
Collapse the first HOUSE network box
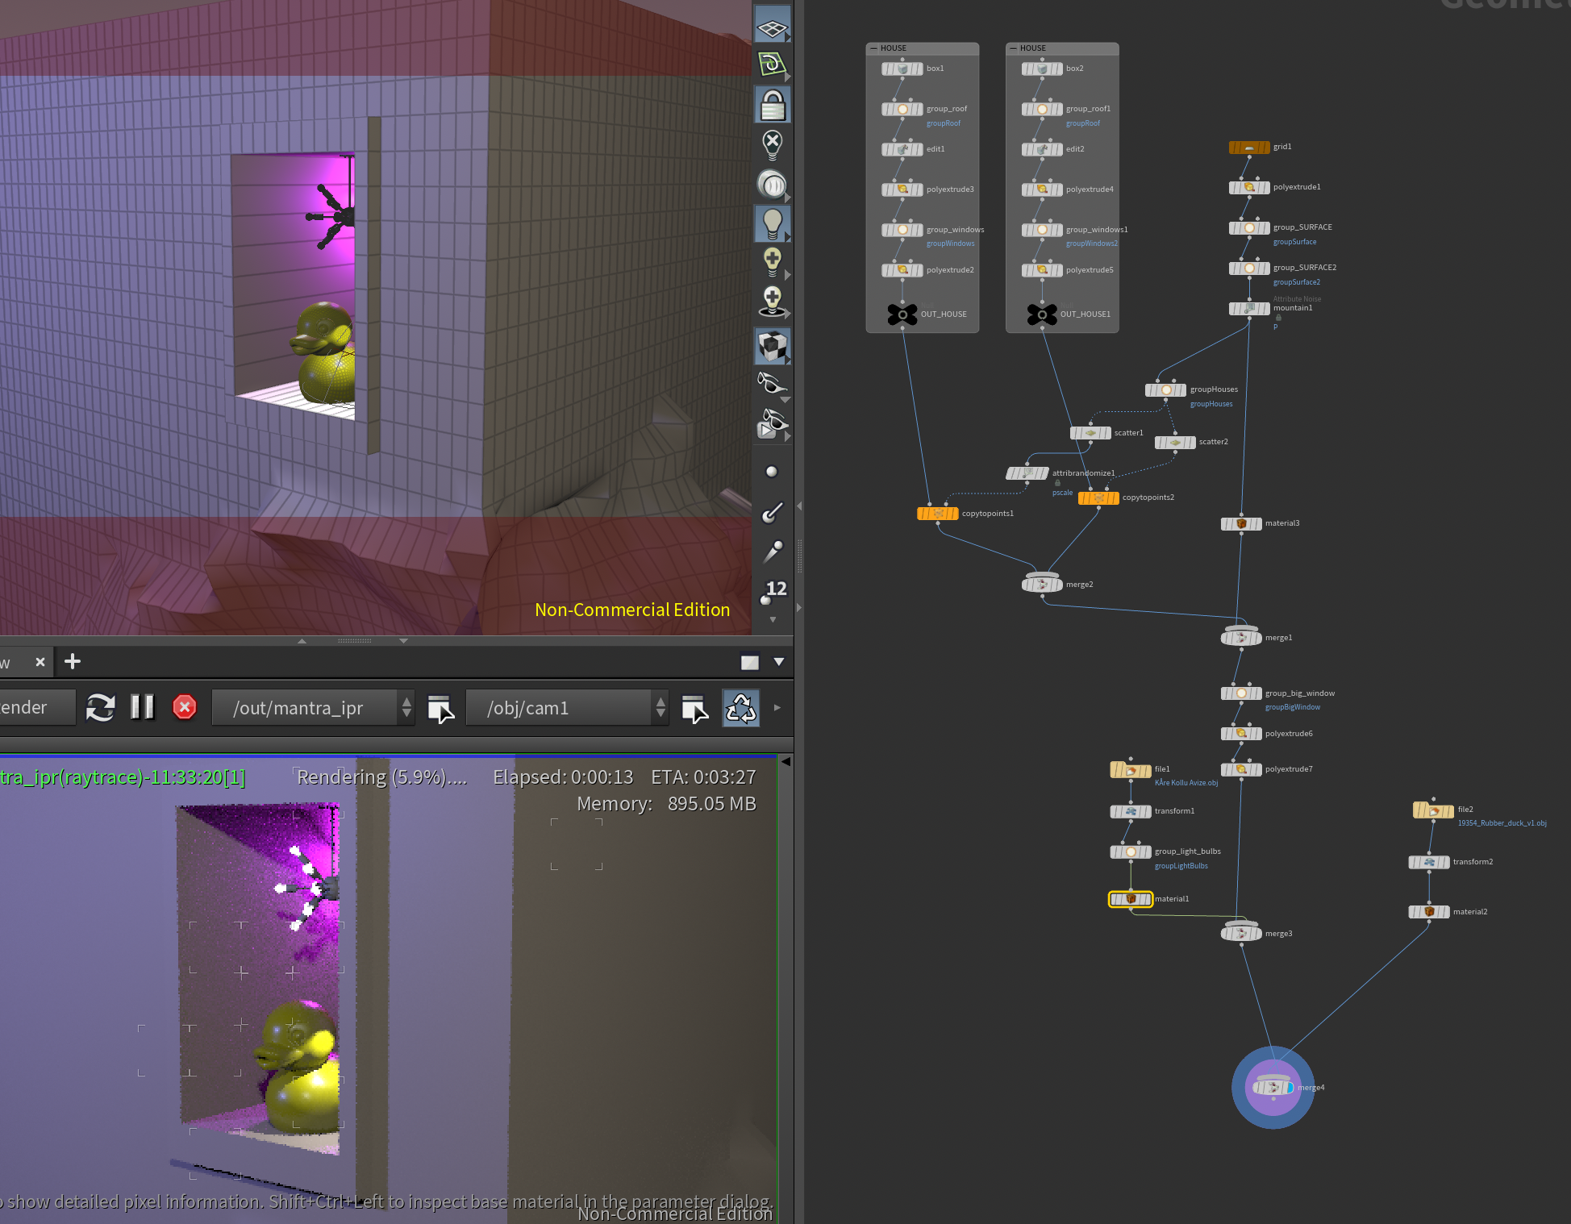[873, 48]
